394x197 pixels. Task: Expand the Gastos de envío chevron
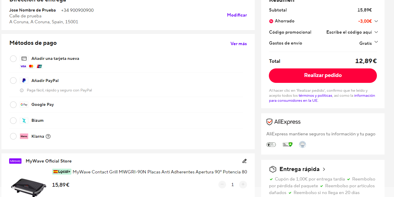point(376,42)
